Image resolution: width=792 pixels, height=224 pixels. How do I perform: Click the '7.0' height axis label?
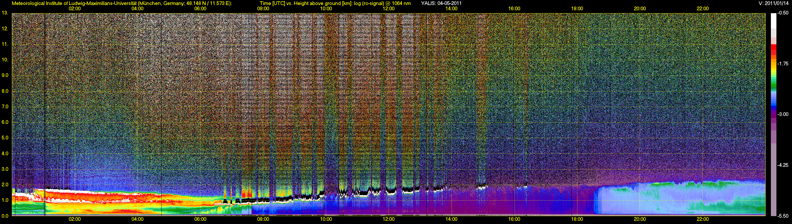(5, 106)
